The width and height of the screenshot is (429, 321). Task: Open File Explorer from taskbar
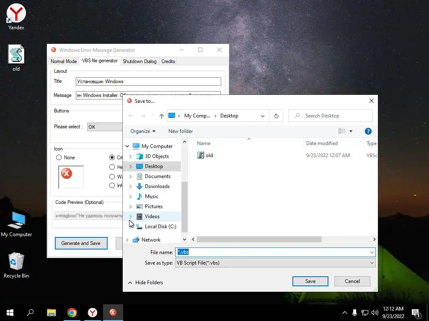coord(51,313)
